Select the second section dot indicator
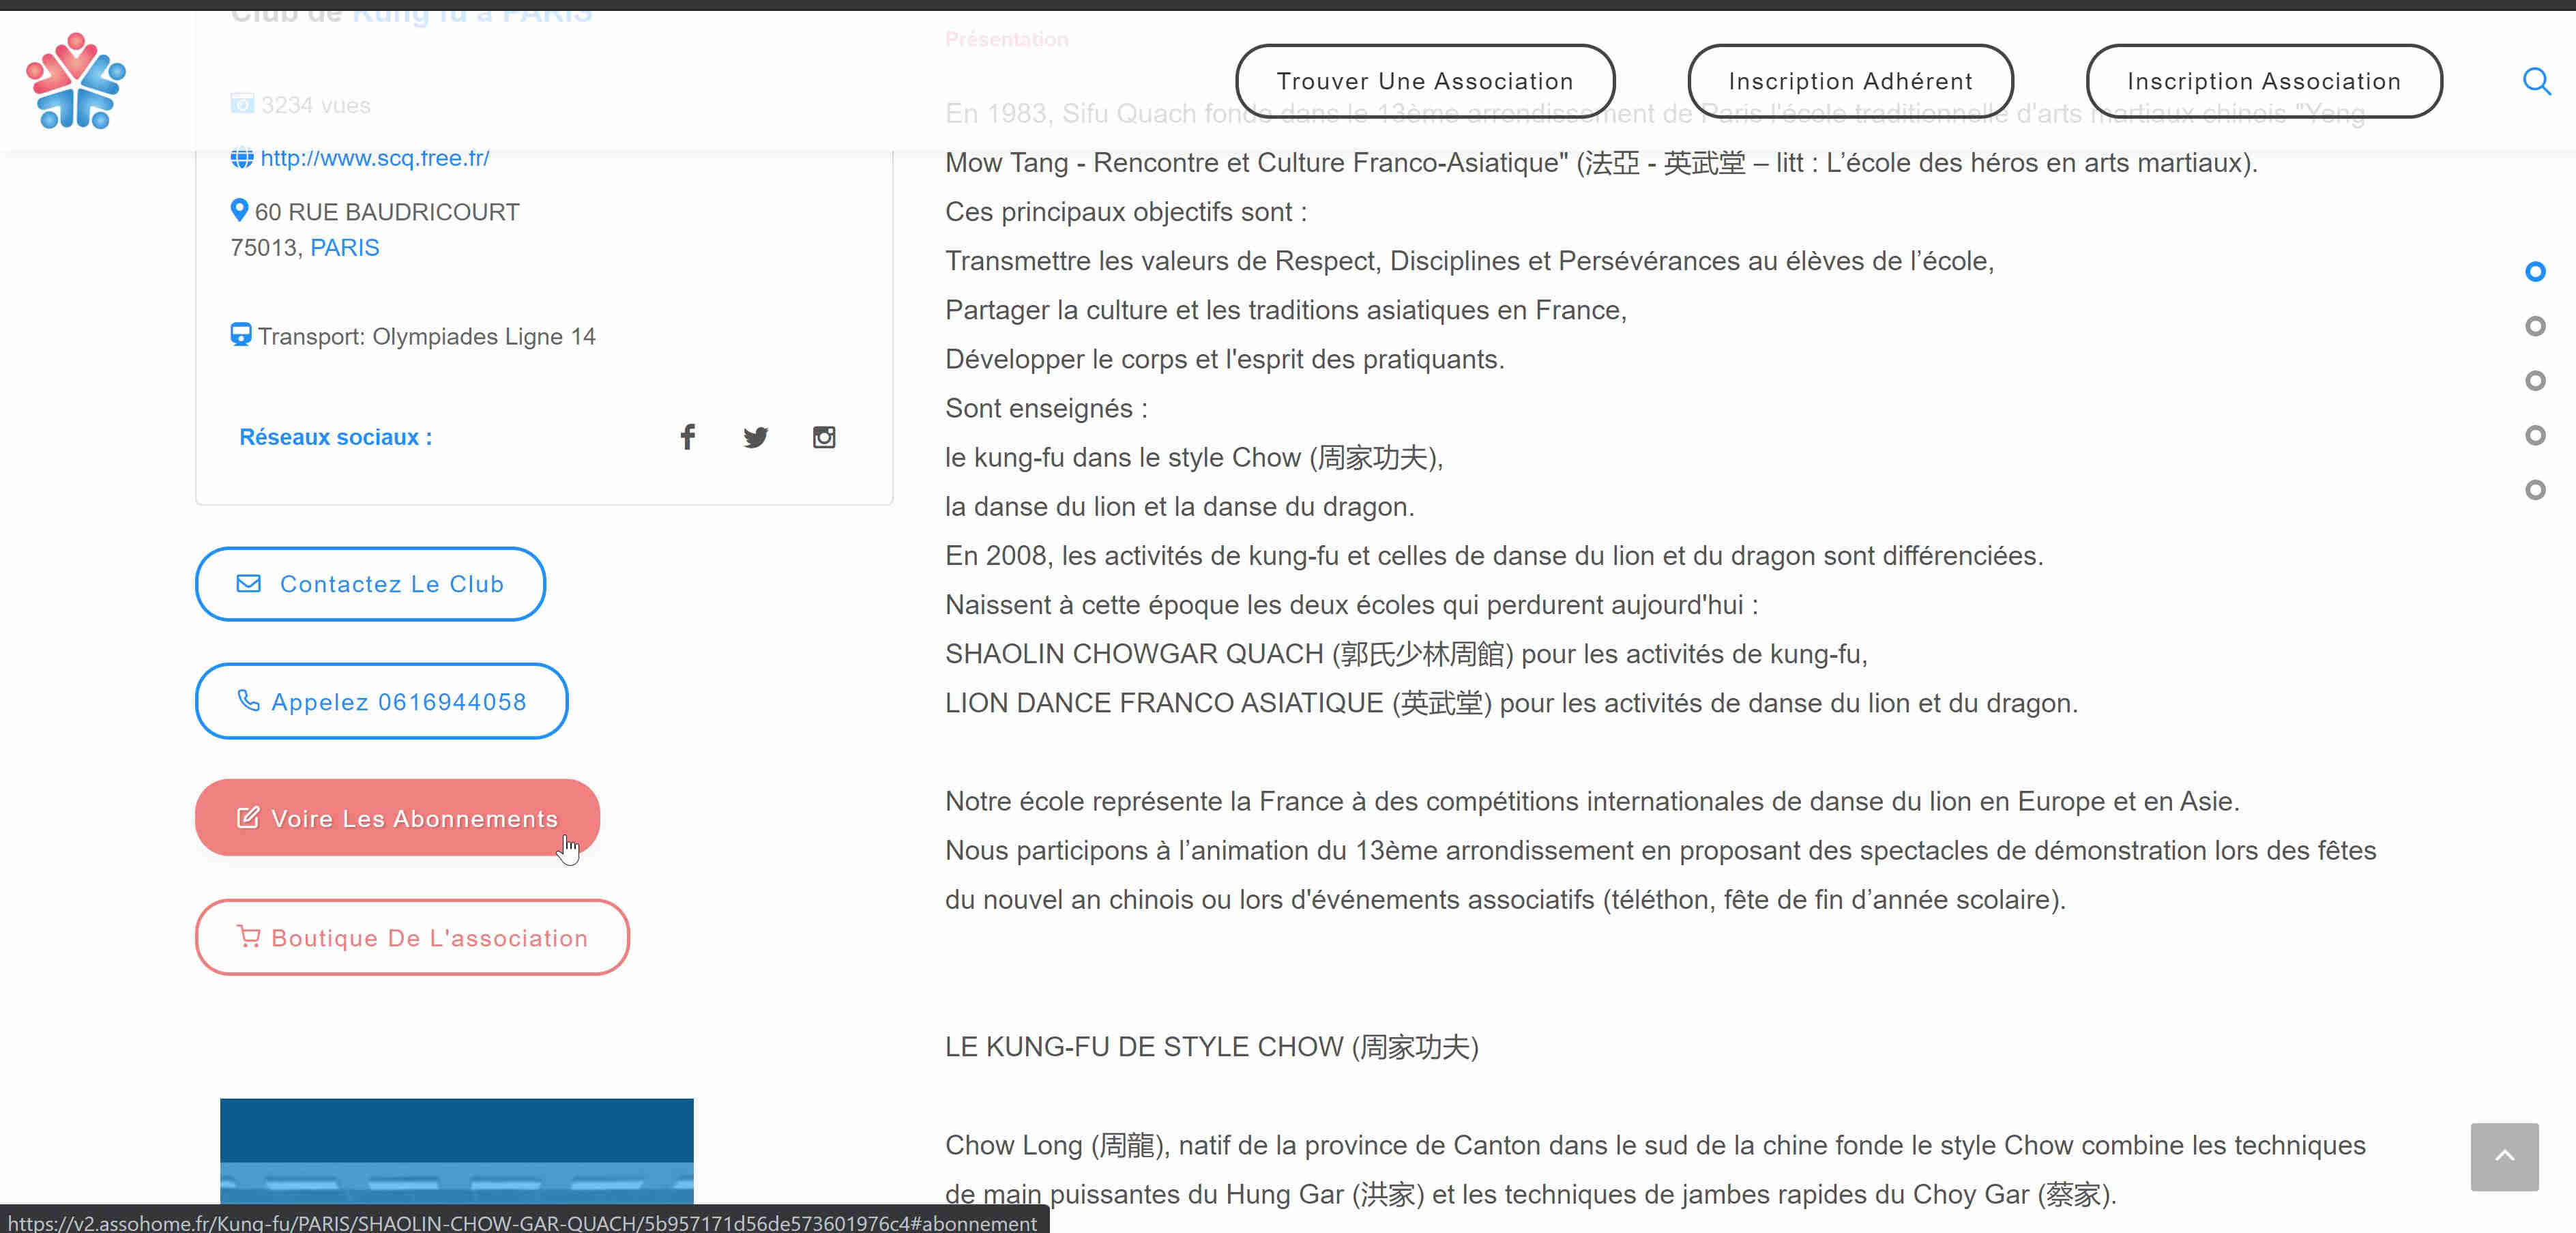 pos(2534,326)
